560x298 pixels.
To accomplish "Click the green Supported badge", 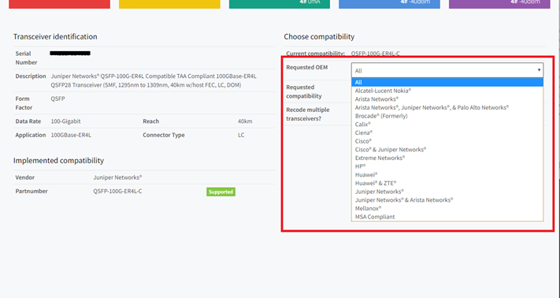I will [x=221, y=192].
